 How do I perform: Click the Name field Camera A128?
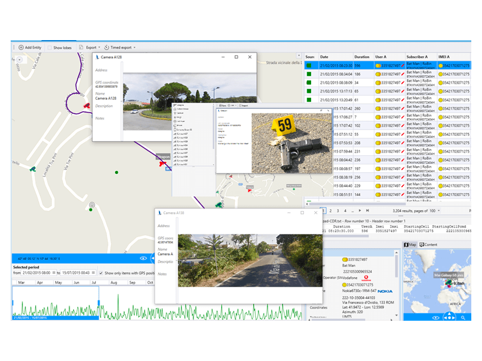click(x=106, y=98)
